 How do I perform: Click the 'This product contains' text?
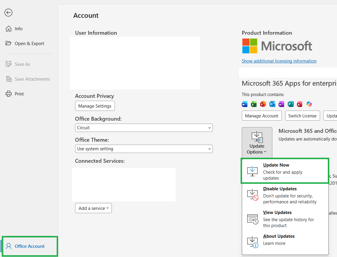263,95
